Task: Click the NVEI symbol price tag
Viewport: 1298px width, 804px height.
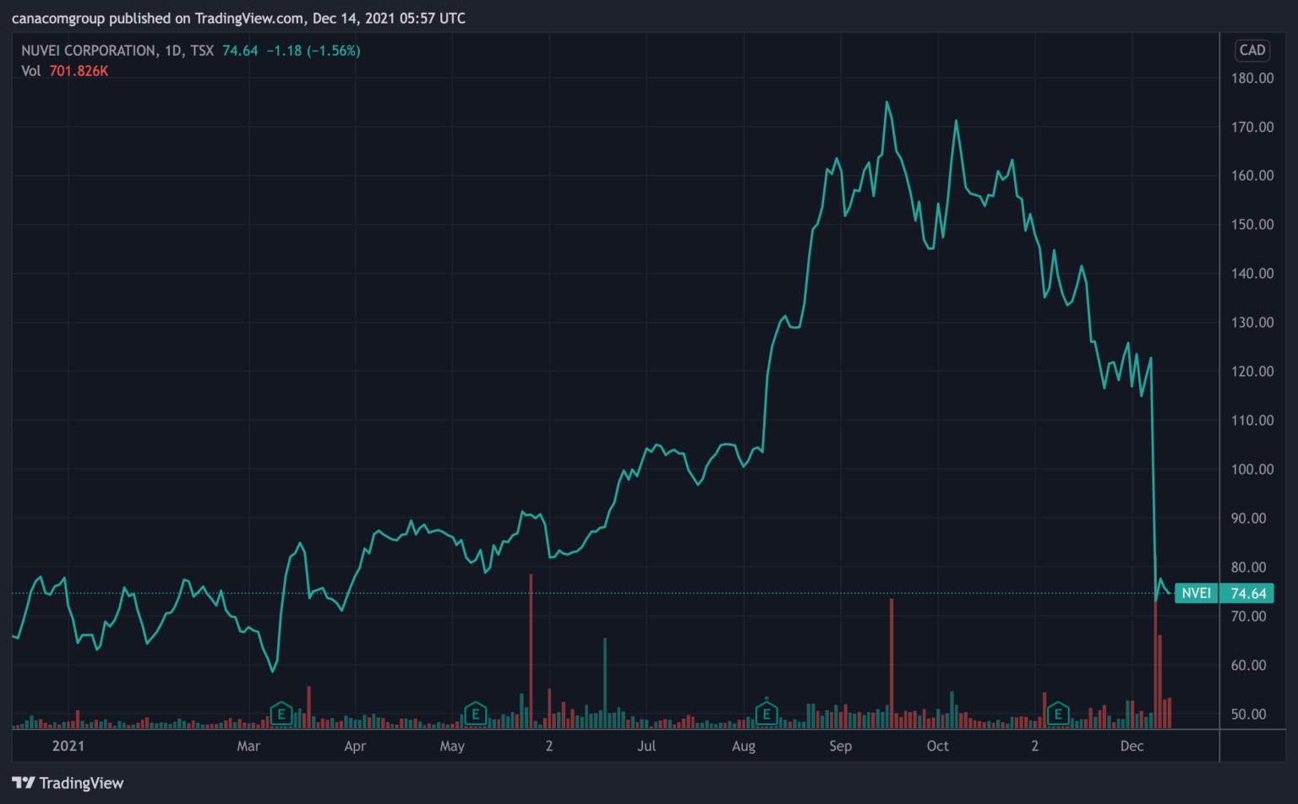Action: tap(1196, 593)
